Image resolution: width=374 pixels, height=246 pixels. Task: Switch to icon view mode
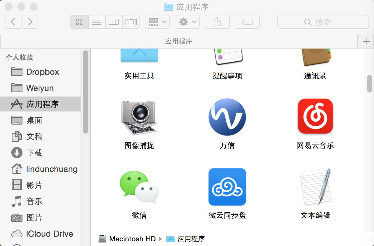(x=79, y=22)
